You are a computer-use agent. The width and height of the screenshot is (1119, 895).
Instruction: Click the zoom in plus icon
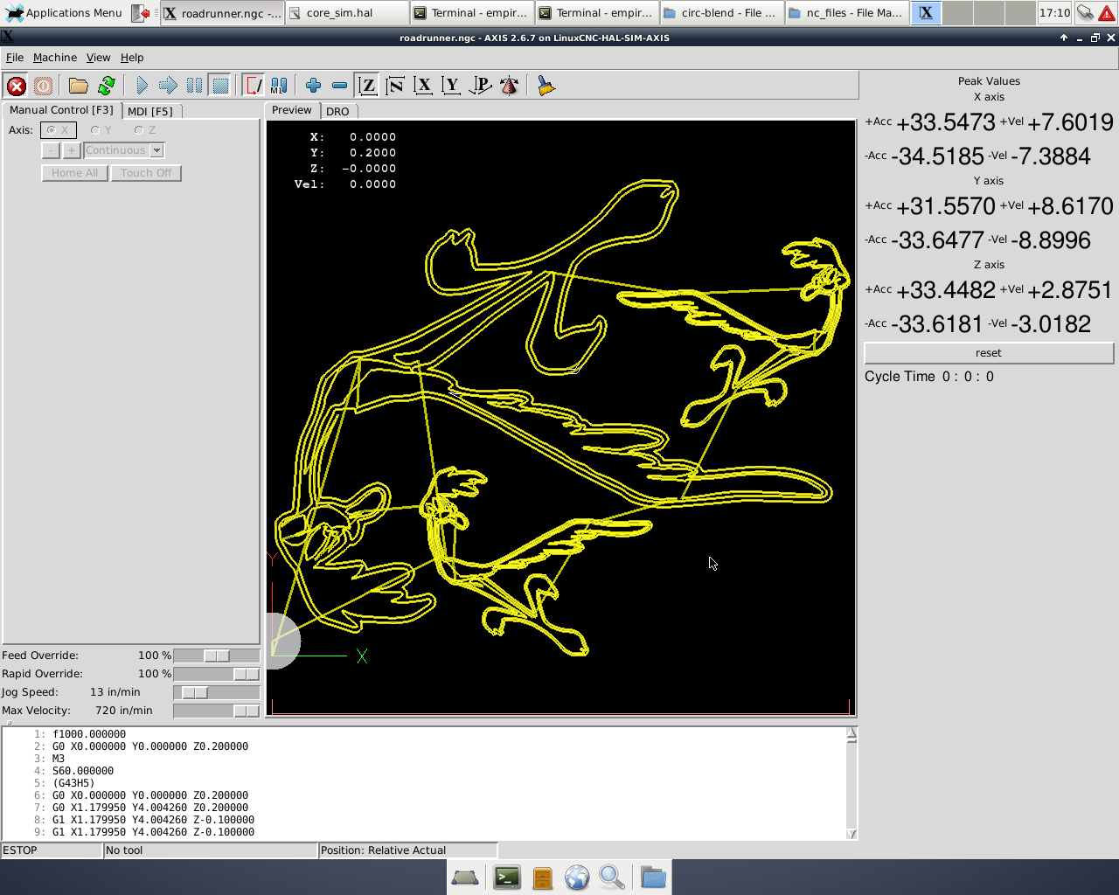[x=313, y=86]
